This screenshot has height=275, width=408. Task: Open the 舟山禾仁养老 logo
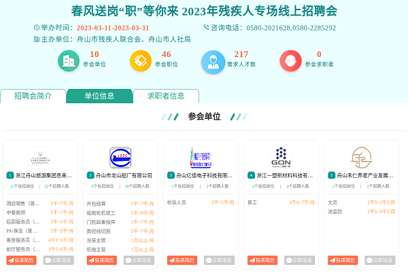(x=362, y=158)
